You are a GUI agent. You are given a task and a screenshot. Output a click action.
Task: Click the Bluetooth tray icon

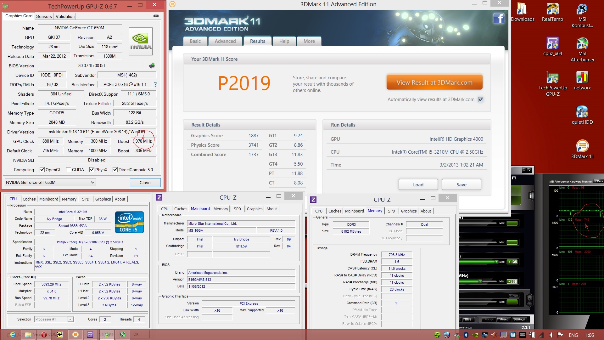click(x=466, y=335)
